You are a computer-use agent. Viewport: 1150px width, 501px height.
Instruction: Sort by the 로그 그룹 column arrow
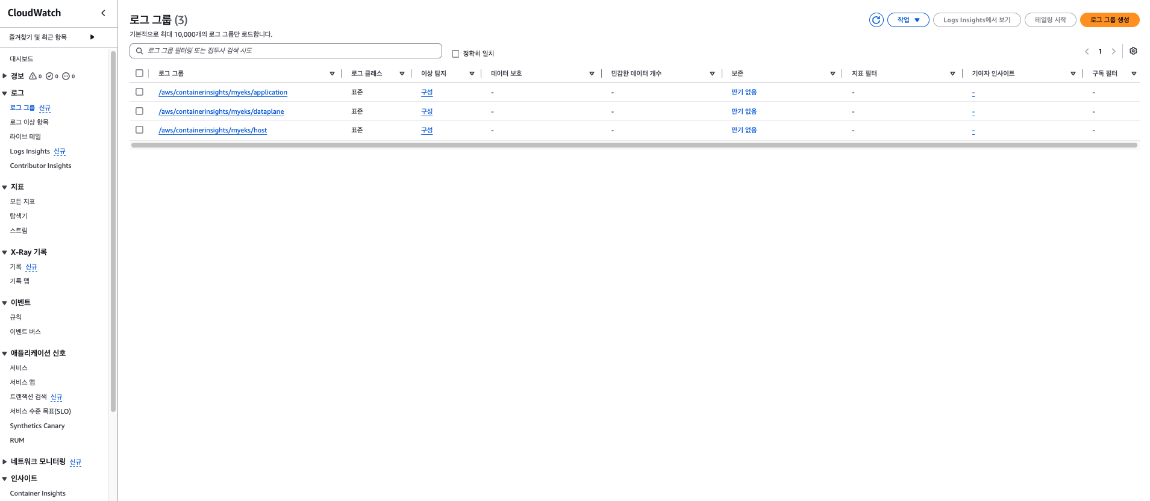pyautogui.click(x=332, y=73)
